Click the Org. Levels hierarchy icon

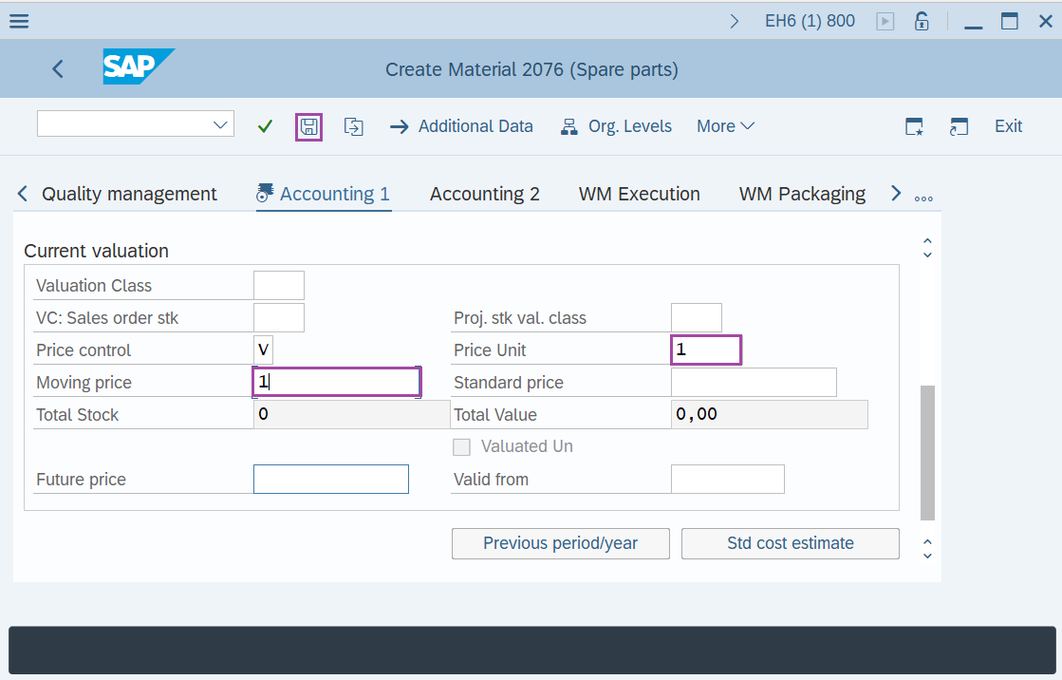(569, 127)
